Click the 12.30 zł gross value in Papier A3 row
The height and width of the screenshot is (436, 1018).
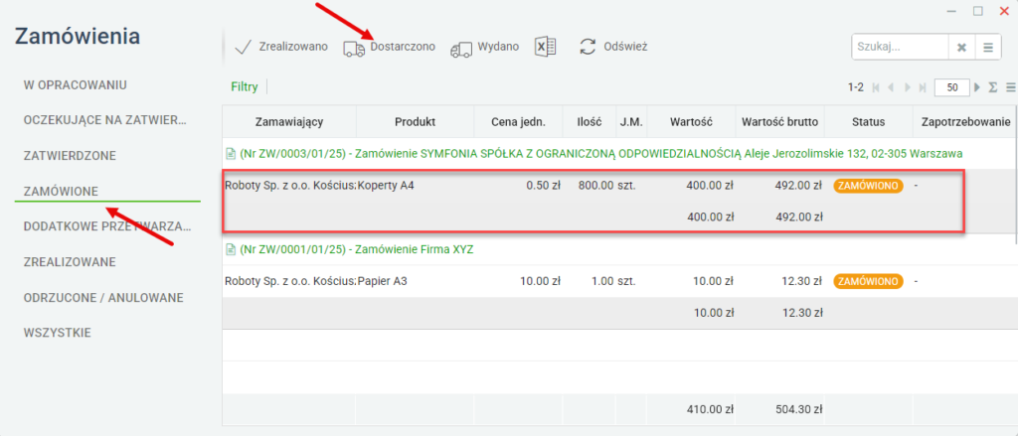coord(801,282)
